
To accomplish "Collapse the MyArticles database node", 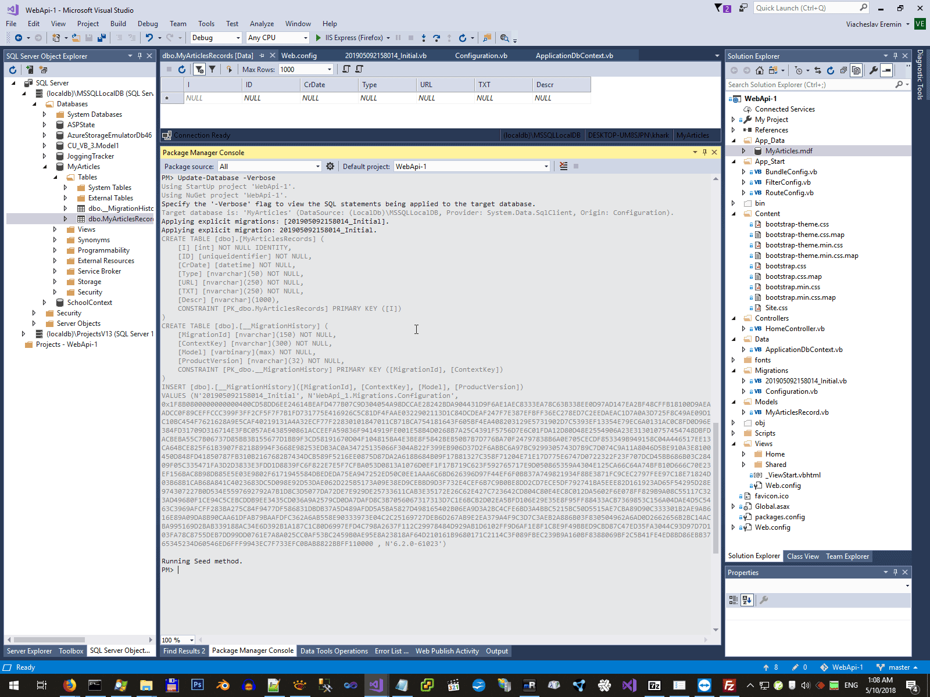I will point(45,167).
